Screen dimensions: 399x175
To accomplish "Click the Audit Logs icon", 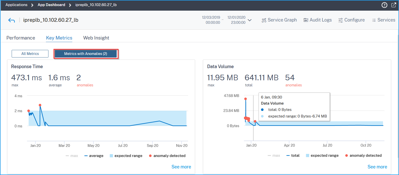I will coord(306,20).
